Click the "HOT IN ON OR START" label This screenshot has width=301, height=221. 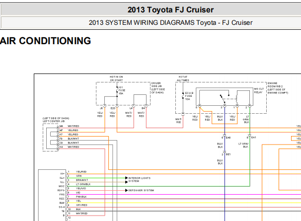[x=116, y=78]
